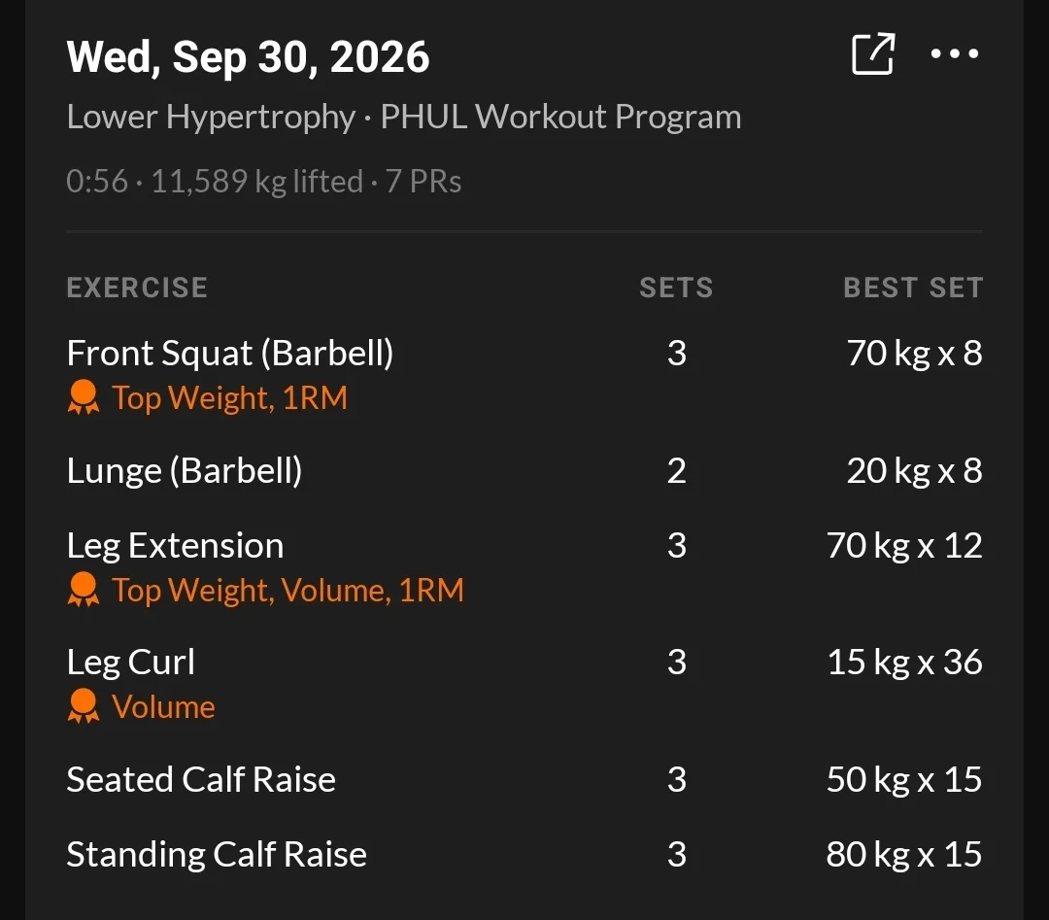This screenshot has height=920, width=1049.
Task: Select the Leg Extension exercise row
Action: click(524, 566)
